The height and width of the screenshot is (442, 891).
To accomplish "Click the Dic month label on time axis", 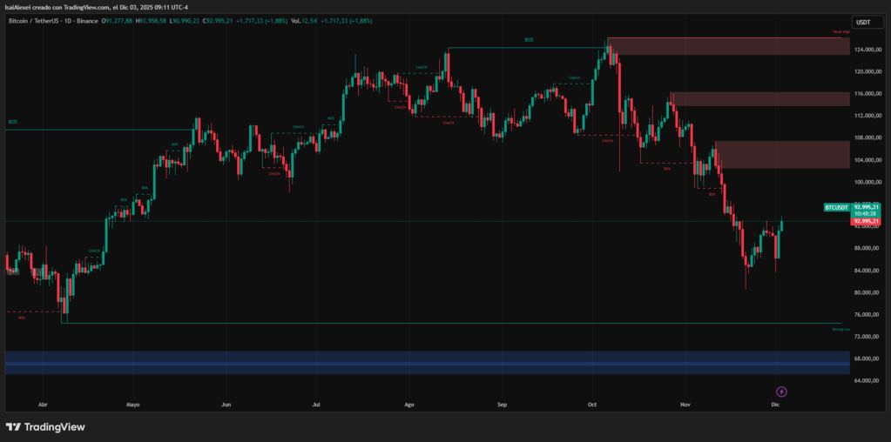I will [774, 405].
